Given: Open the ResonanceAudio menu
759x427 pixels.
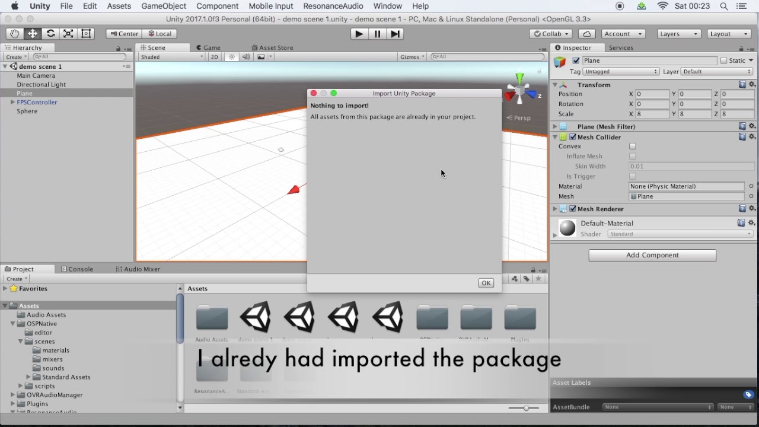Looking at the screenshot, I should (x=333, y=6).
